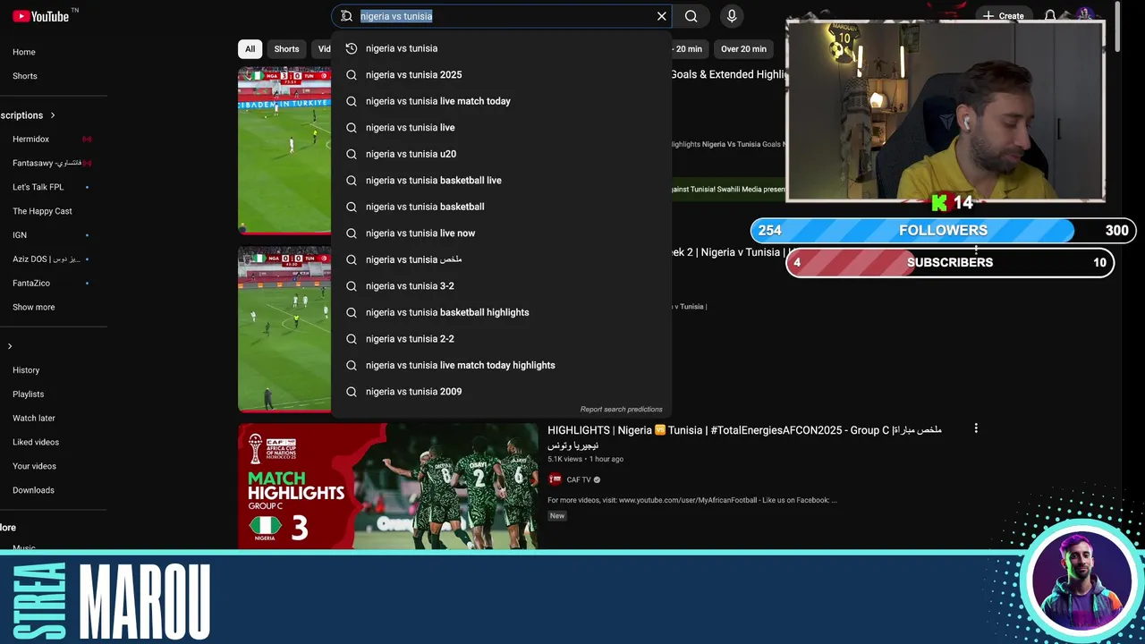Select history suggestion nigeria vs tunisia
The height and width of the screenshot is (644, 1145).
[501, 48]
